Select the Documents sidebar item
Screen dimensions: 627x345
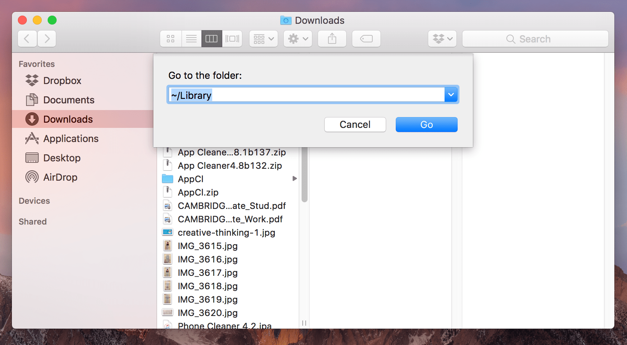[69, 100]
